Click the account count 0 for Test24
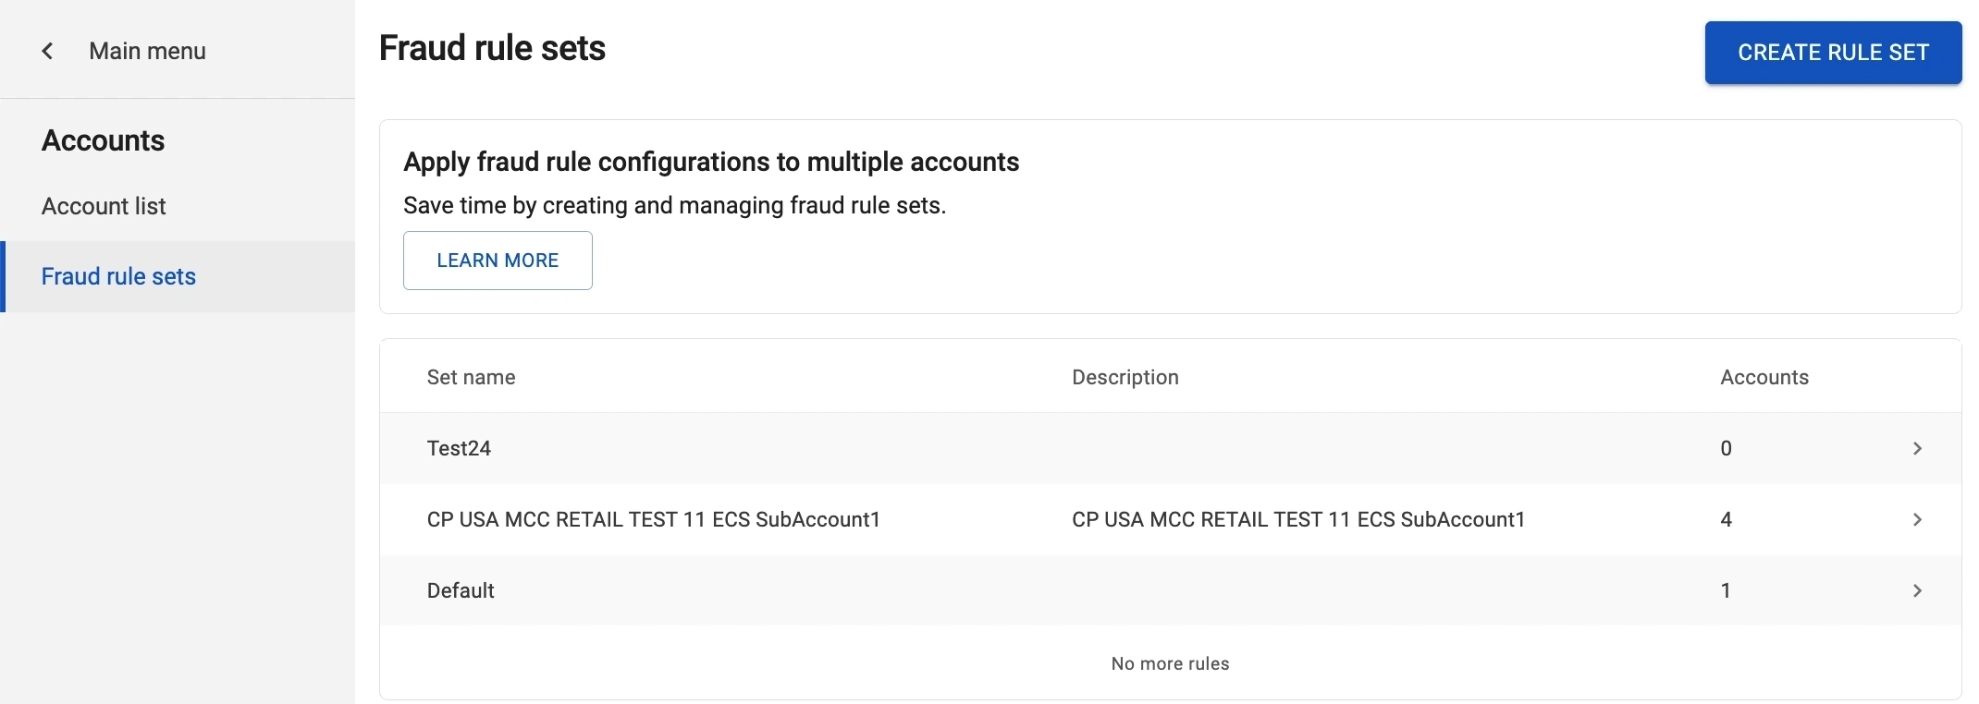This screenshot has width=1979, height=704. 1726,448
